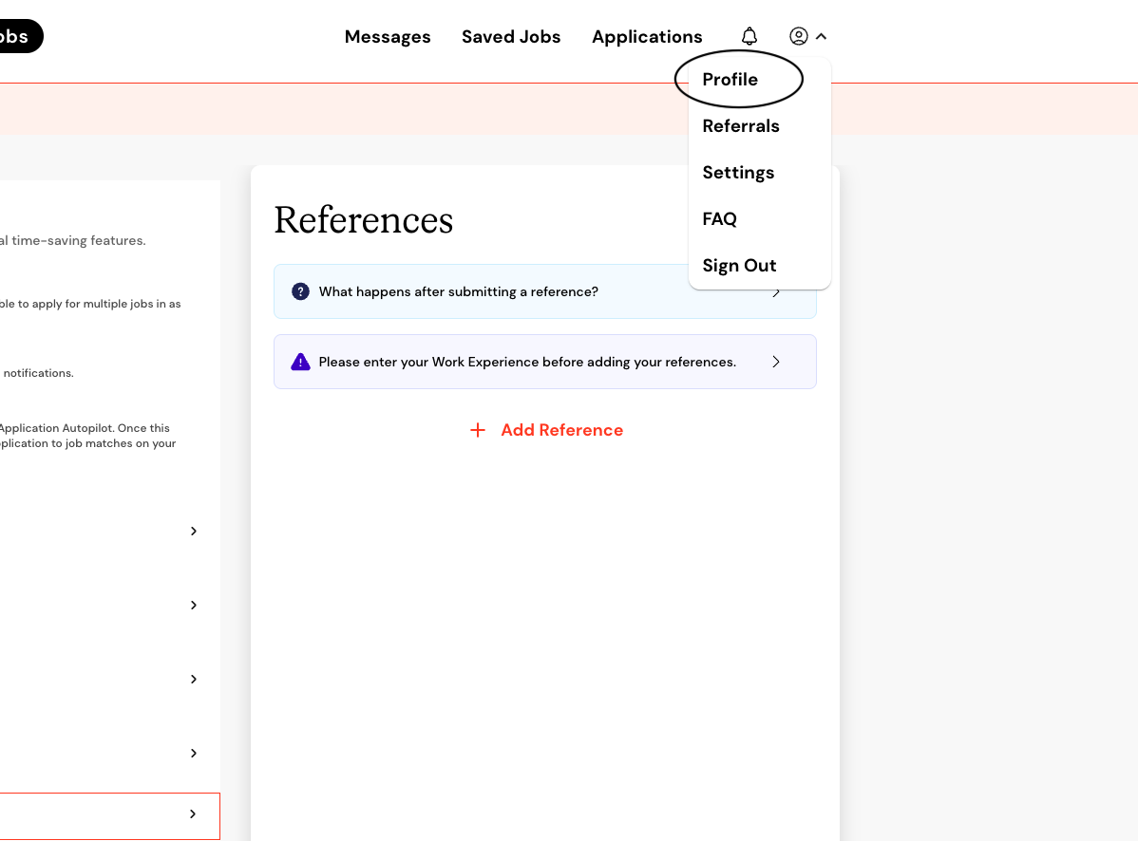Click the 'Please enter your Work Experience' text
The width and height of the screenshot is (1138, 841).
(527, 362)
